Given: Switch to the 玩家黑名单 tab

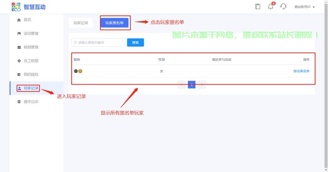Looking at the screenshot, I should (x=114, y=23).
